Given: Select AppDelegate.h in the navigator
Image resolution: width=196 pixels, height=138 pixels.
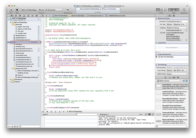Looking at the screenshot, I should pos(21,35).
